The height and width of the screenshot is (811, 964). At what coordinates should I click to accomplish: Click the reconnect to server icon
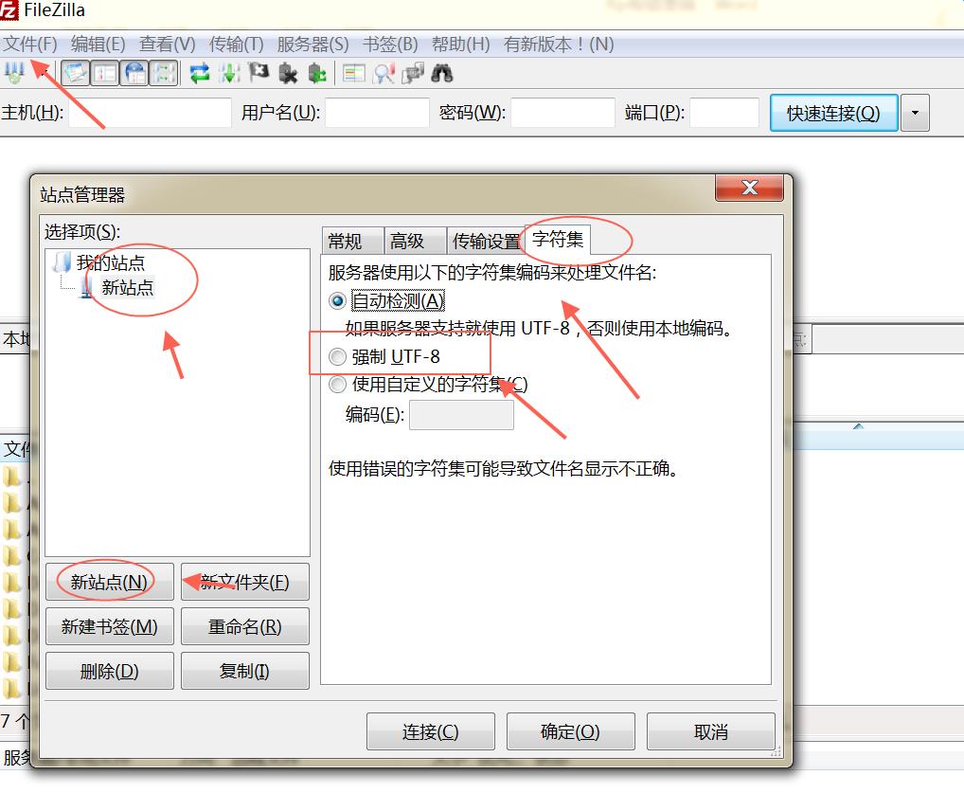click(x=317, y=73)
